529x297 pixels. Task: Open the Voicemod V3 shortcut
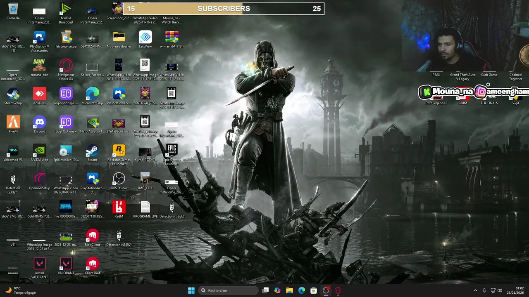13,153
